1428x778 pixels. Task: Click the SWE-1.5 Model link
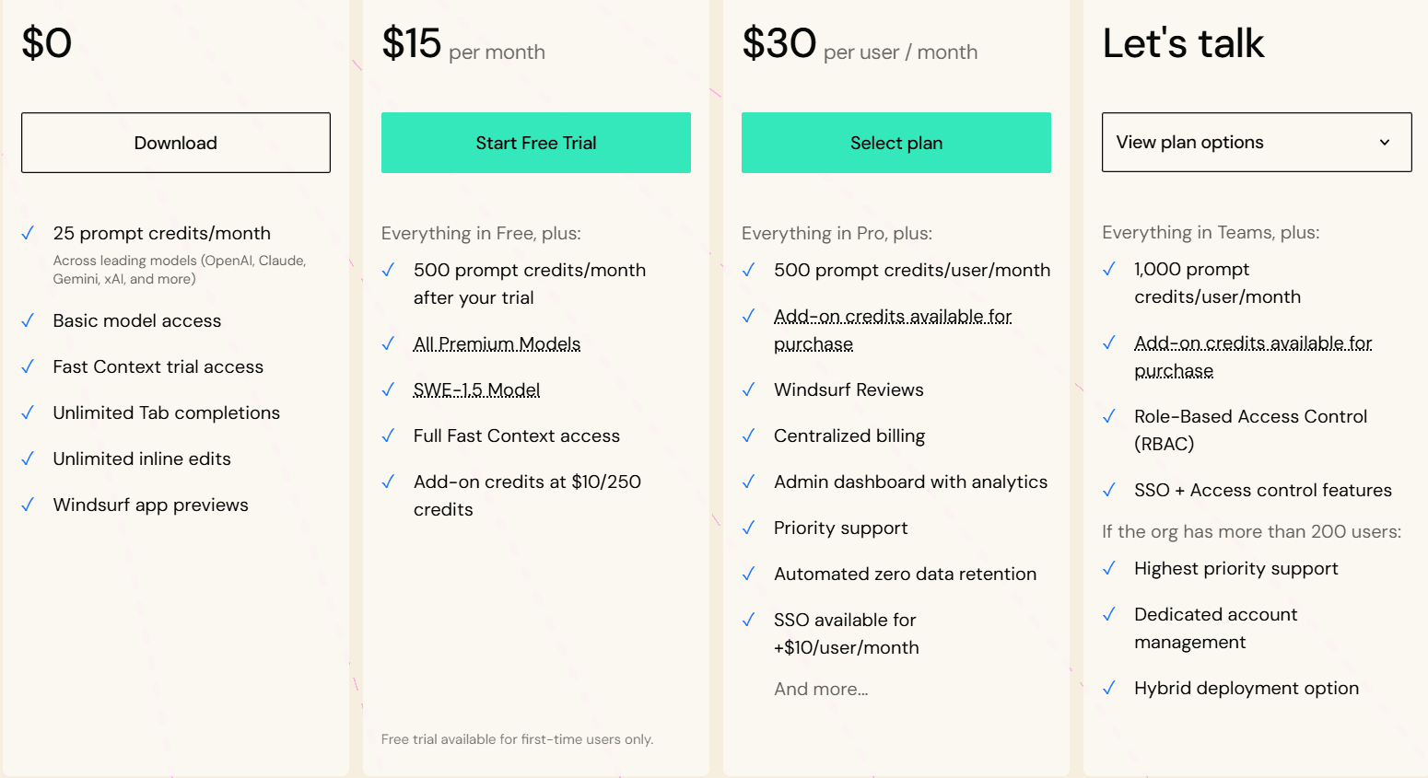tap(475, 389)
